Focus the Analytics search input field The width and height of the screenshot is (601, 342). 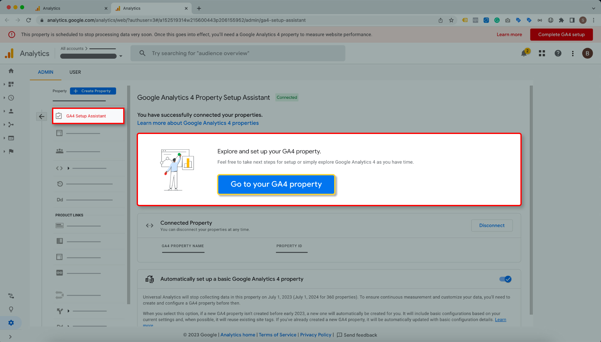click(238, 53)
